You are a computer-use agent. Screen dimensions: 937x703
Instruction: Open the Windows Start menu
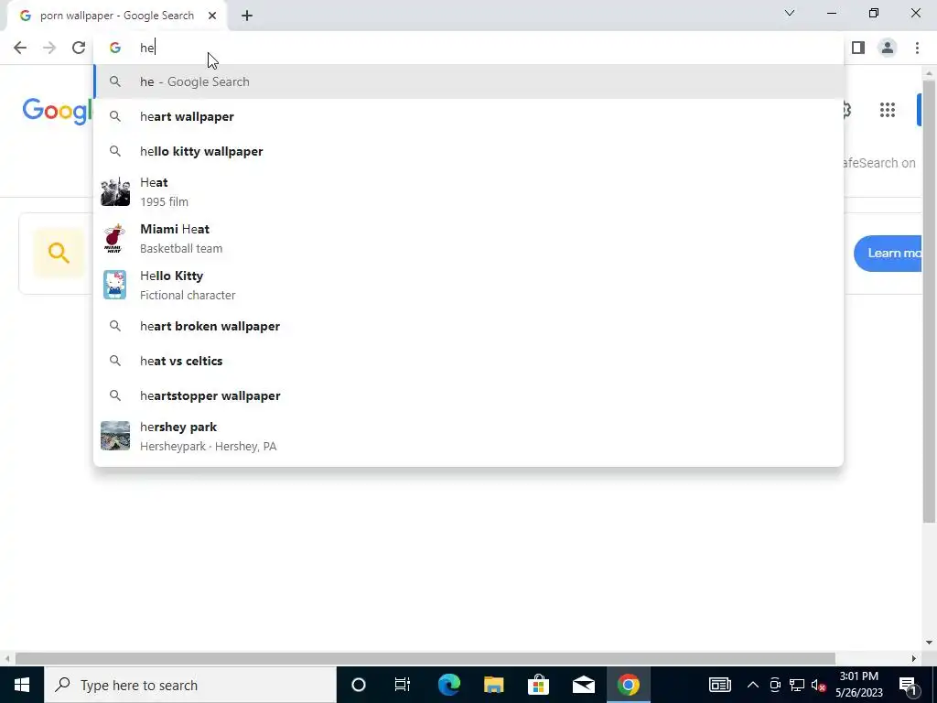click(22, 685)
